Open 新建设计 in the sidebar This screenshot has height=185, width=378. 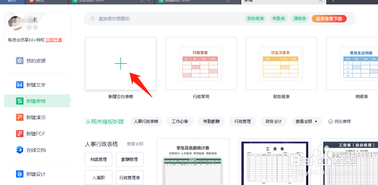tap(38, 174)
